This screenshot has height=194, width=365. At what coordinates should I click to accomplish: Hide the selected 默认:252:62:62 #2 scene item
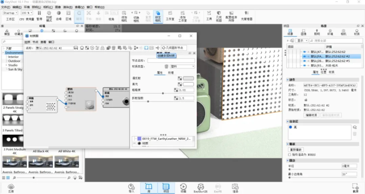point(305,56)
